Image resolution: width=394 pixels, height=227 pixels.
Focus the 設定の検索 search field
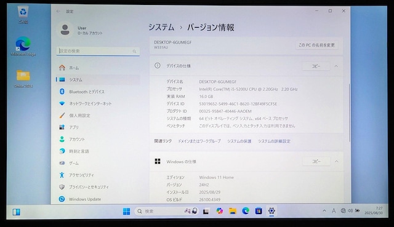click(98, 51)
